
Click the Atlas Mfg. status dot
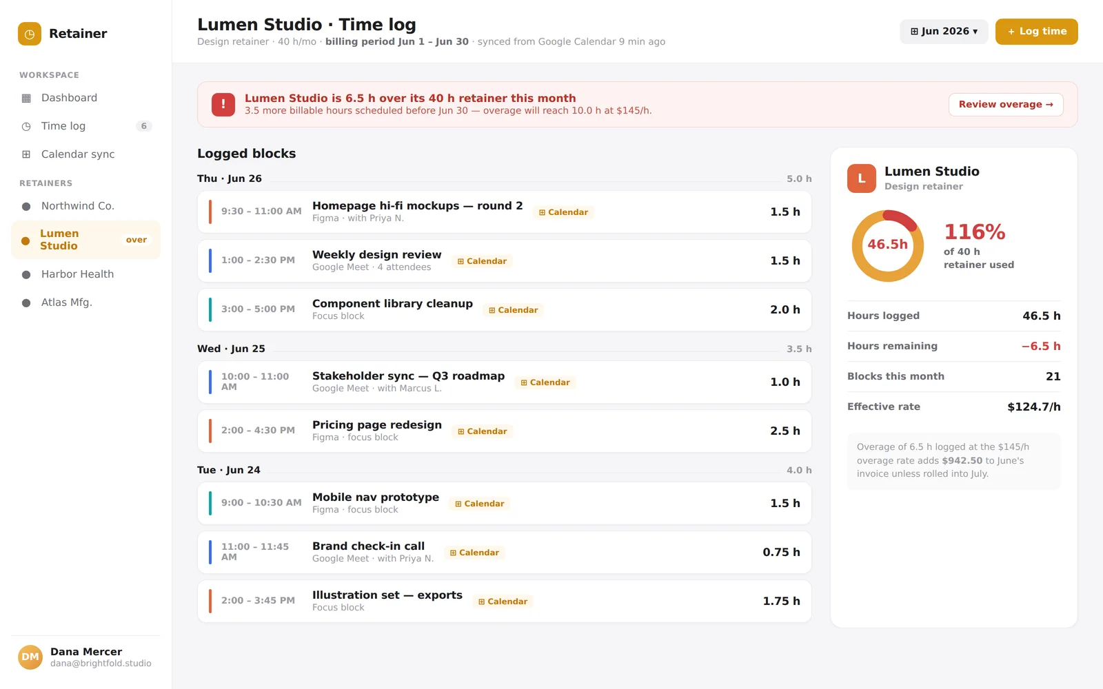(26, 303)
